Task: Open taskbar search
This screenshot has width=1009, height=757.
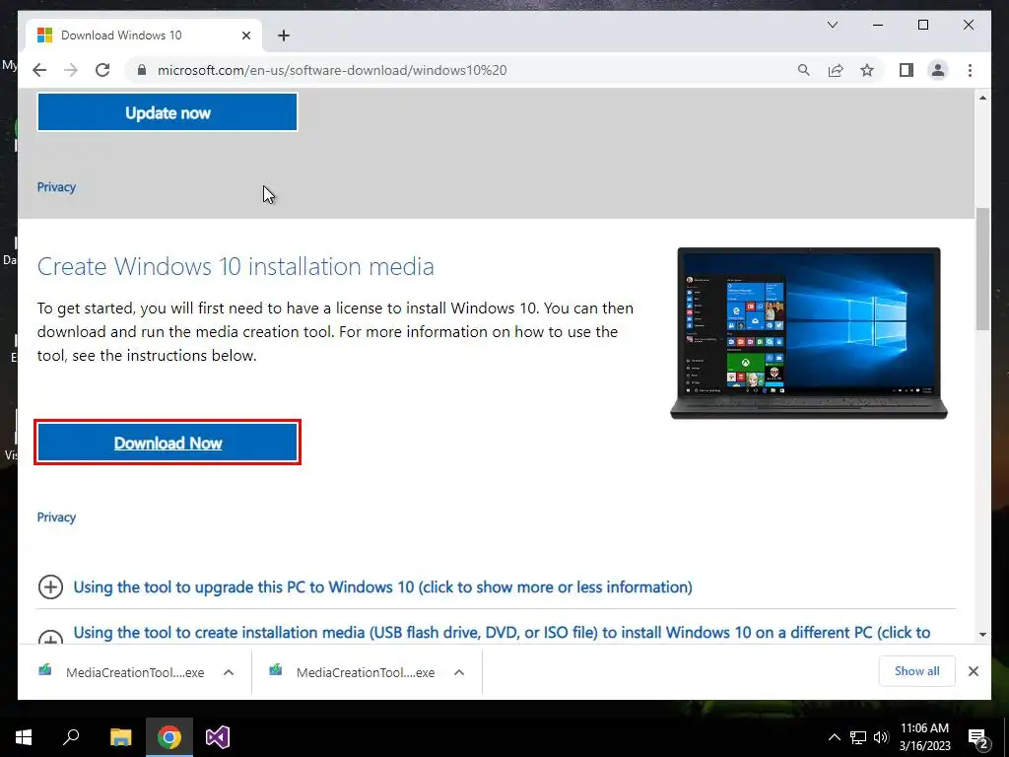Action: point(71,737)
